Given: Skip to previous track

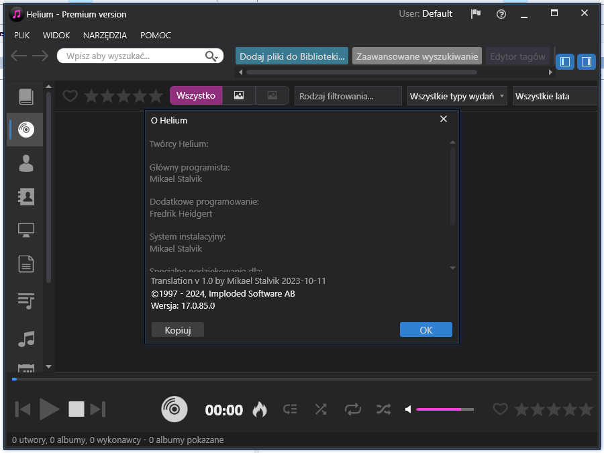Looking at the screenshot, I should pyautogui.click(x=23, y=409).
